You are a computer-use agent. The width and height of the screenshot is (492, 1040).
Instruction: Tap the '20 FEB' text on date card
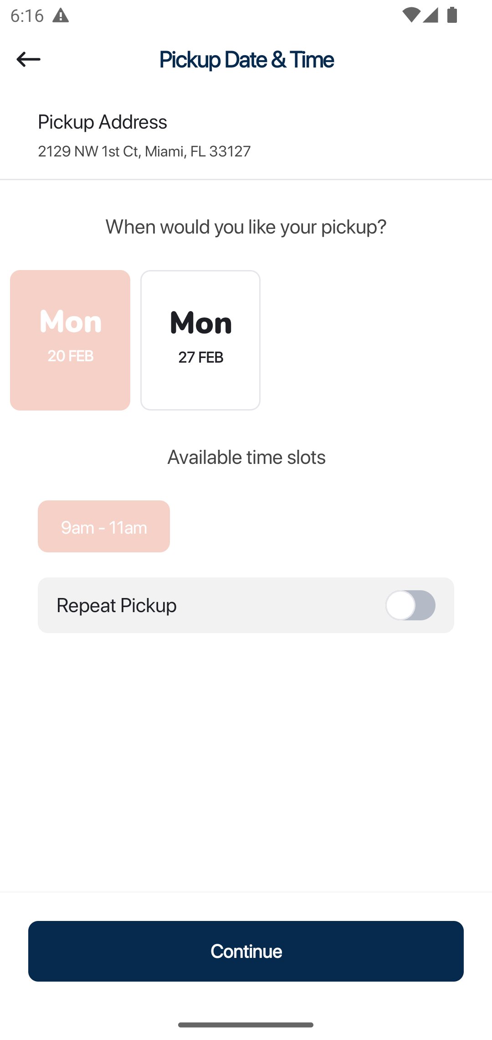coord(71,356)
